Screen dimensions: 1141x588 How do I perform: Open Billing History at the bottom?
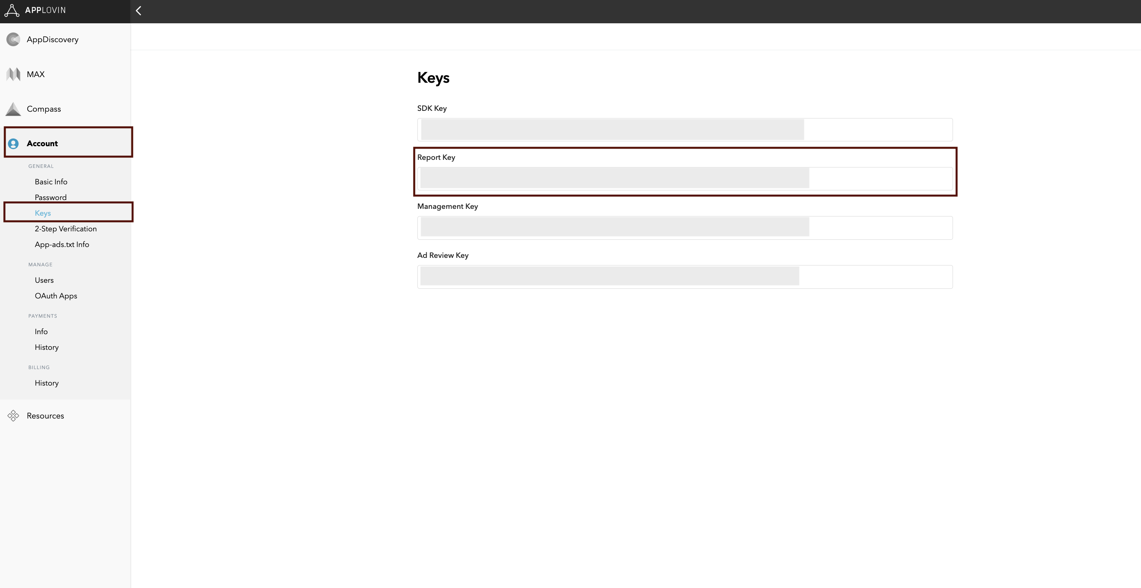coord(47,383)
